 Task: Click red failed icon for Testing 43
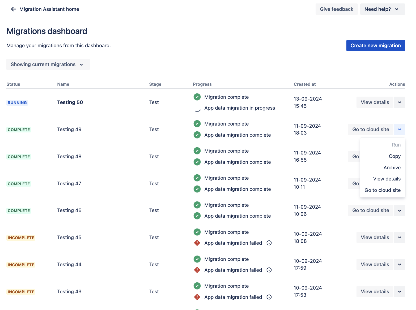point(197,297)
